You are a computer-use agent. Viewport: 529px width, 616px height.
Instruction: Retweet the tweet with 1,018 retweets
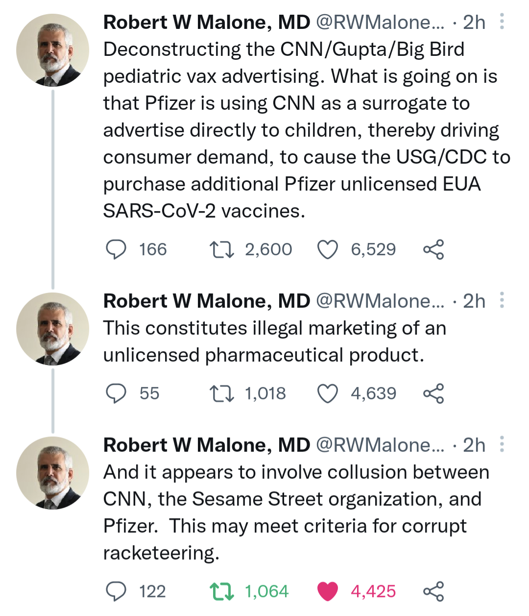[x=222, y=394]
